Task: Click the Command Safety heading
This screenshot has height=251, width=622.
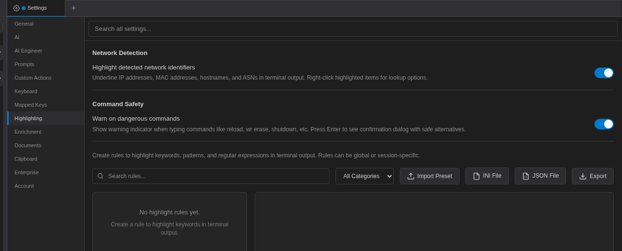Action: tap(118, 104)
